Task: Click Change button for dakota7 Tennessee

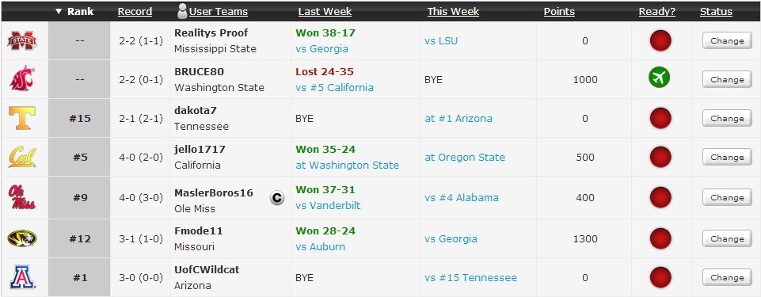Action: 727,119
